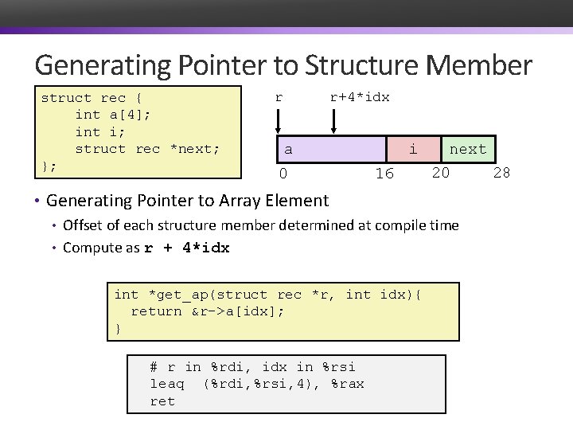Screen dimensions: 573x430
Task: Click the 'int *get_ap(struct rec *r, int idx){' line
Action: click(x=268, y=295)
